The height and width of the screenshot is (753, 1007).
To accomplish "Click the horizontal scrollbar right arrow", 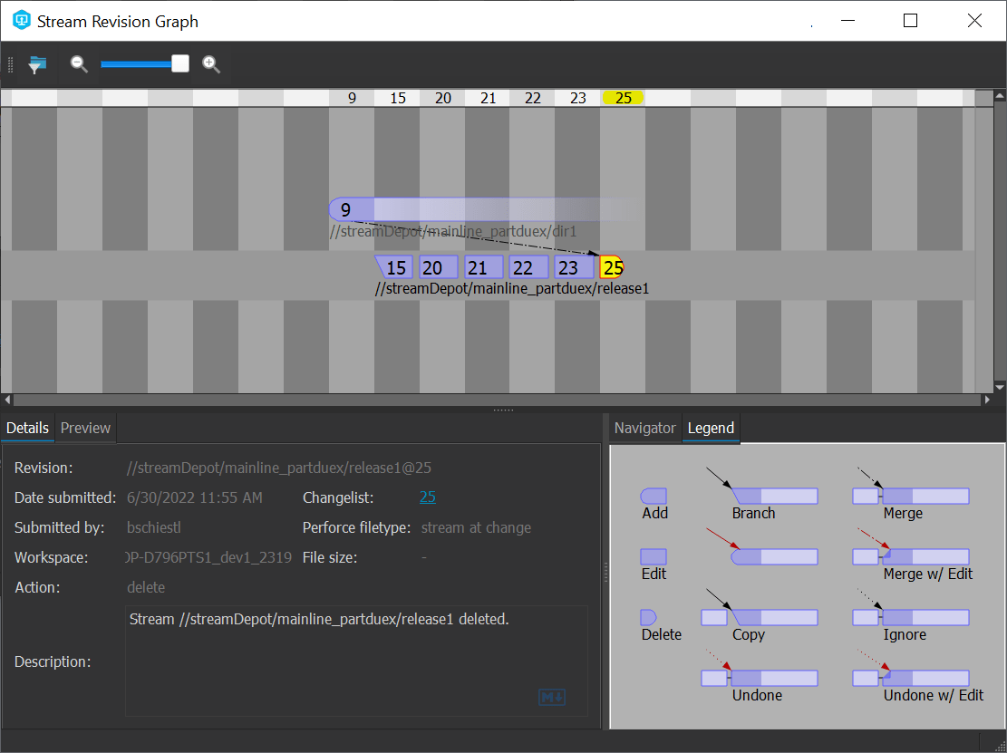I will click(x=987, y=400).
